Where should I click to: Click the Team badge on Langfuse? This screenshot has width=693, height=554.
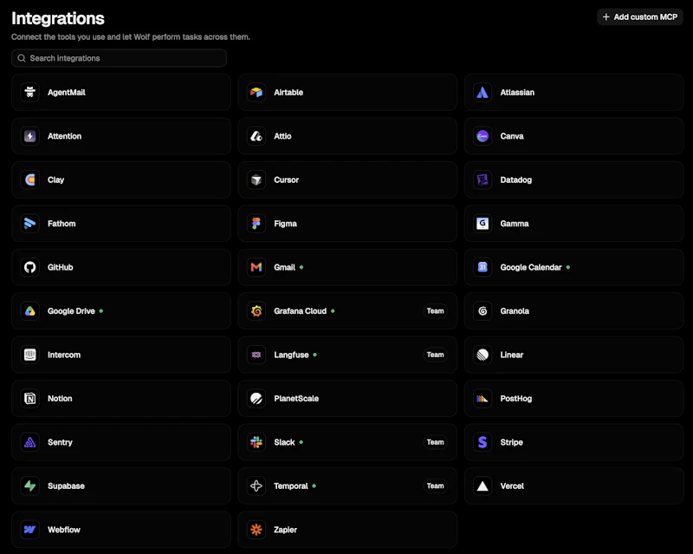pos(436,355)
